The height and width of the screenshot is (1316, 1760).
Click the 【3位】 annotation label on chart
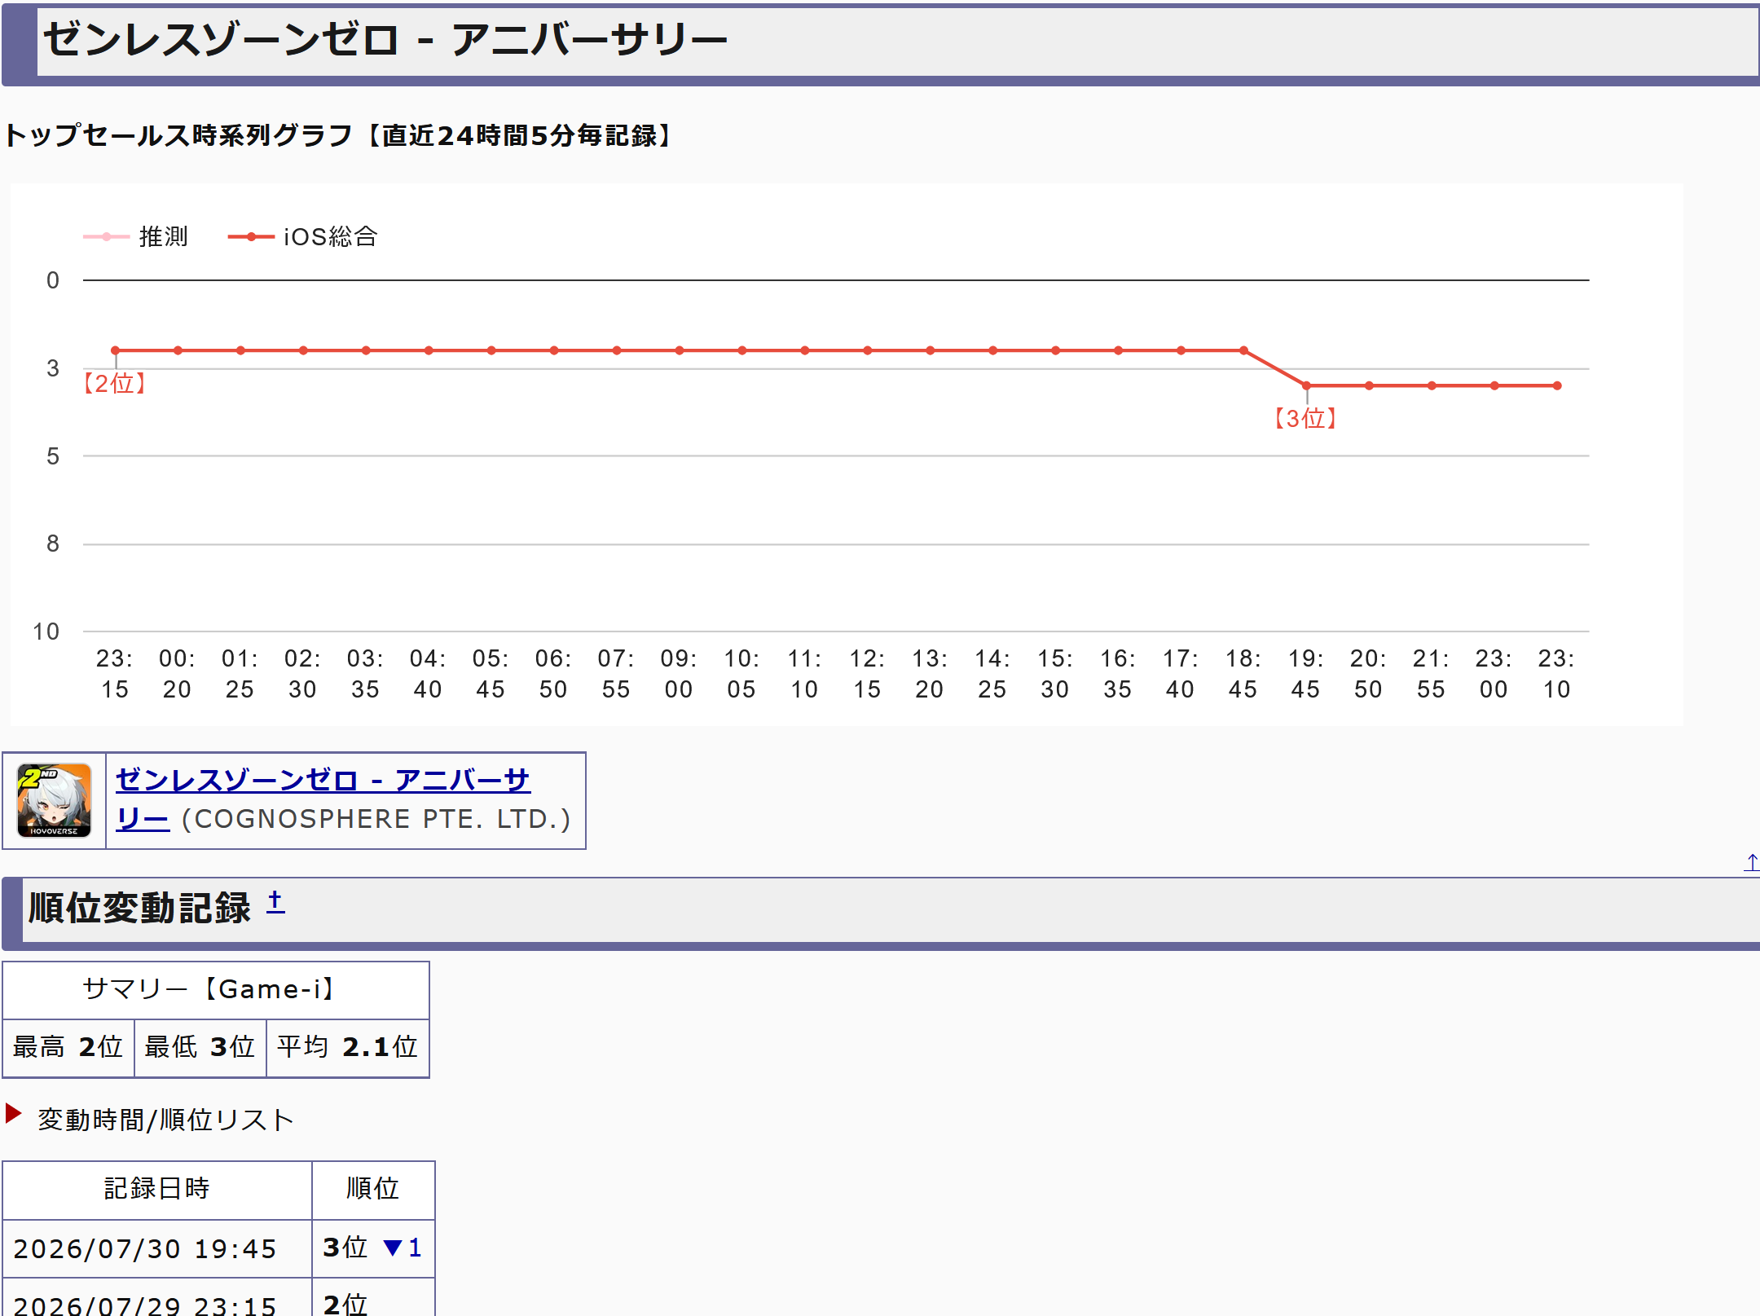click(x=1305, y=419)
